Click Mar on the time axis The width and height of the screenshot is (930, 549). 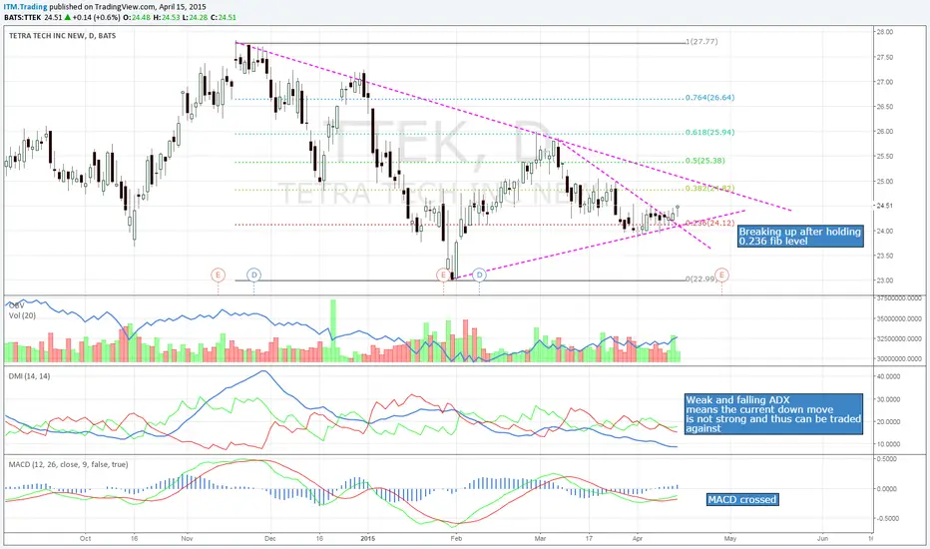540,538
